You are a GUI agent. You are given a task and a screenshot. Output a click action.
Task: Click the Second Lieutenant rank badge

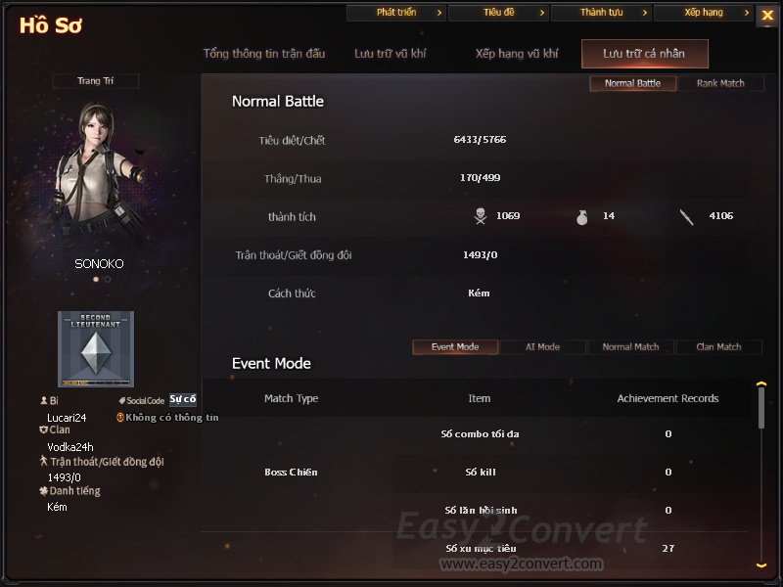(96, 349)
